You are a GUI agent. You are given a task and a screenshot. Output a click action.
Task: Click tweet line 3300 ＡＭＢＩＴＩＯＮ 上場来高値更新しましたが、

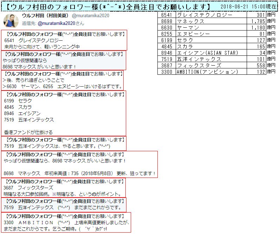[x=66, y=223]
